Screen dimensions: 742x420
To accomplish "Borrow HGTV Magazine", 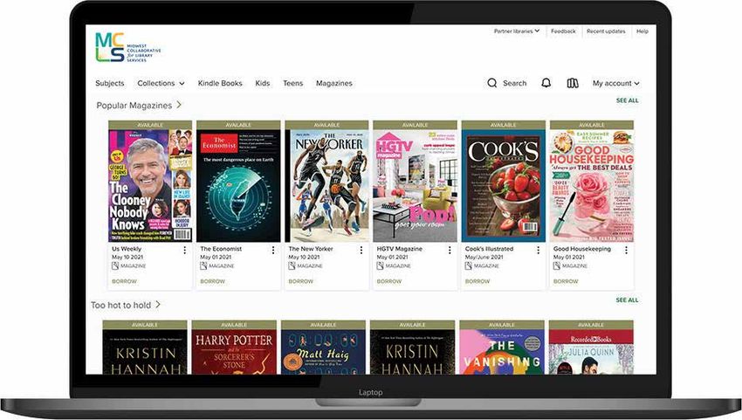I will coord(389,281).
